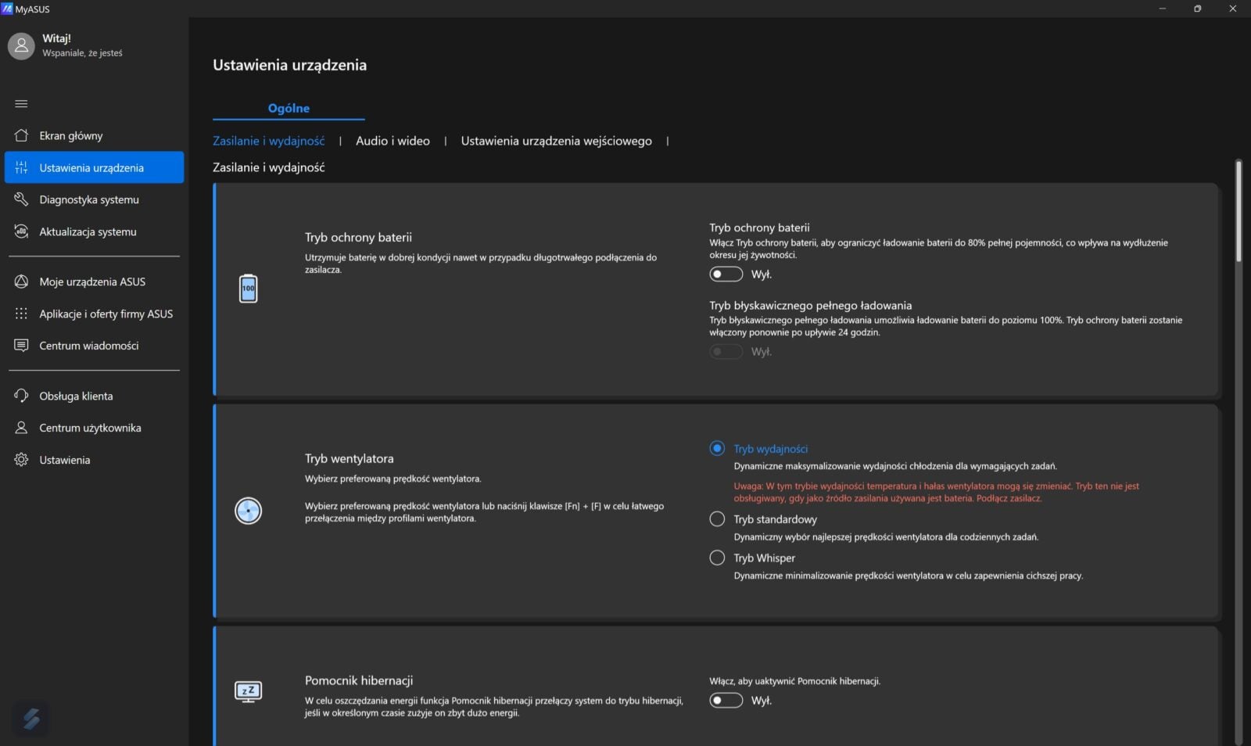Click the Centrum użytkownika person icon
The width and height of the screenshot is (1251, 746).
pyautogui.click(x=21, y=428)
